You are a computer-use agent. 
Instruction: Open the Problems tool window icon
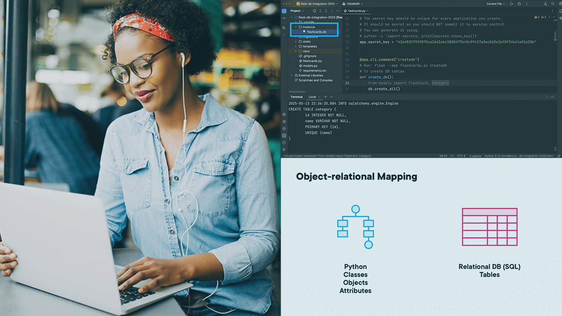pyautogui.click(x=284, y=143)
